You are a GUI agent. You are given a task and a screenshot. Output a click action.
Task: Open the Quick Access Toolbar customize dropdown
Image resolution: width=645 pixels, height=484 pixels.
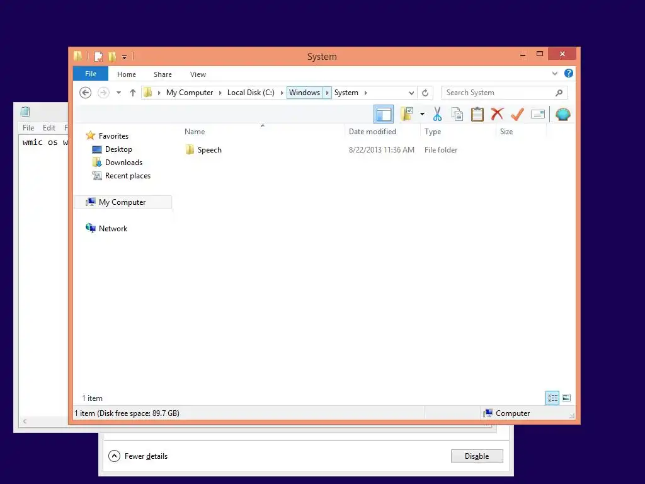click(x=124, y=57)
